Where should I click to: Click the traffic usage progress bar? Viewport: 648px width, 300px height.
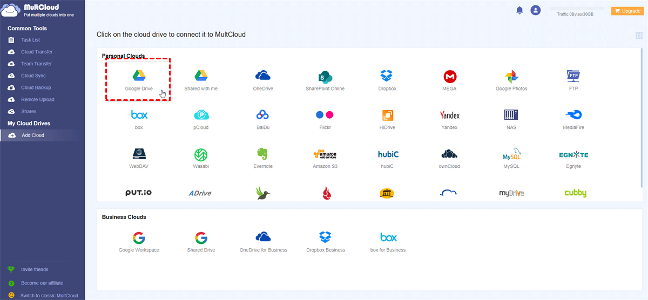577,9
